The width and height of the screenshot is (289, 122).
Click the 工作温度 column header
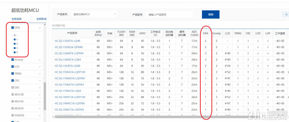point(280,33)
